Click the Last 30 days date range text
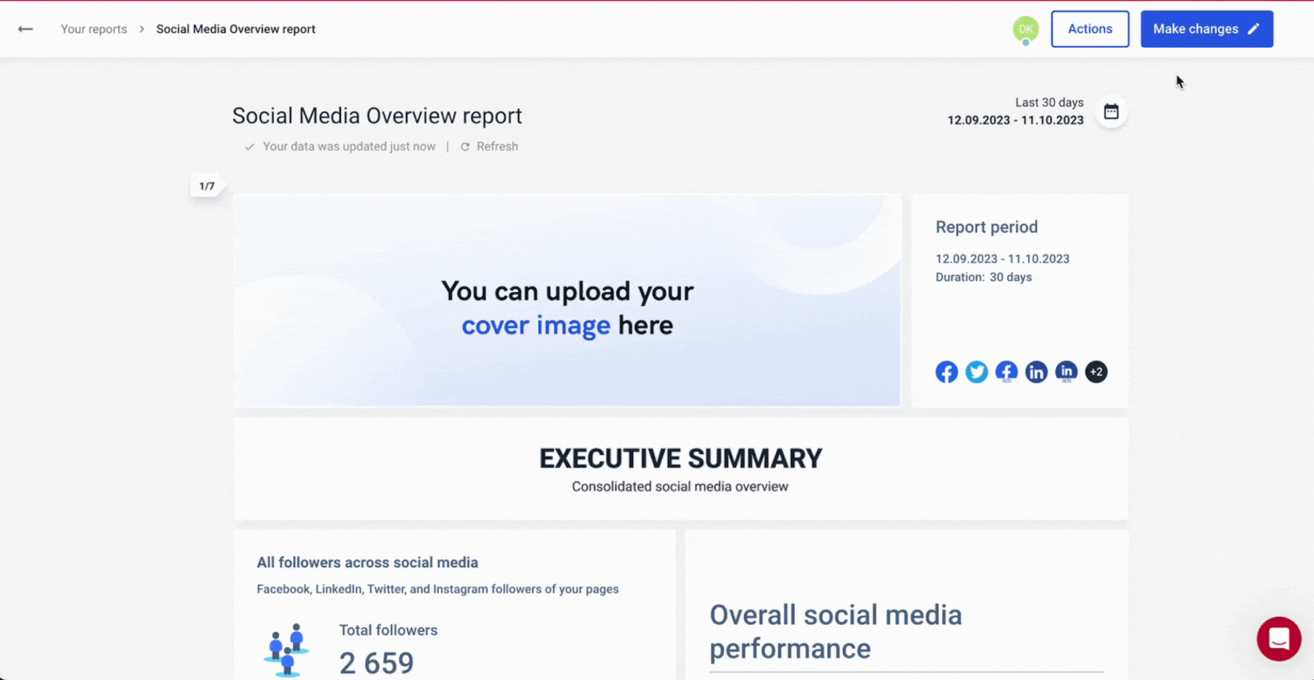The height and width of the screenshot is (680, 1314). click(x=1049, y=102)
